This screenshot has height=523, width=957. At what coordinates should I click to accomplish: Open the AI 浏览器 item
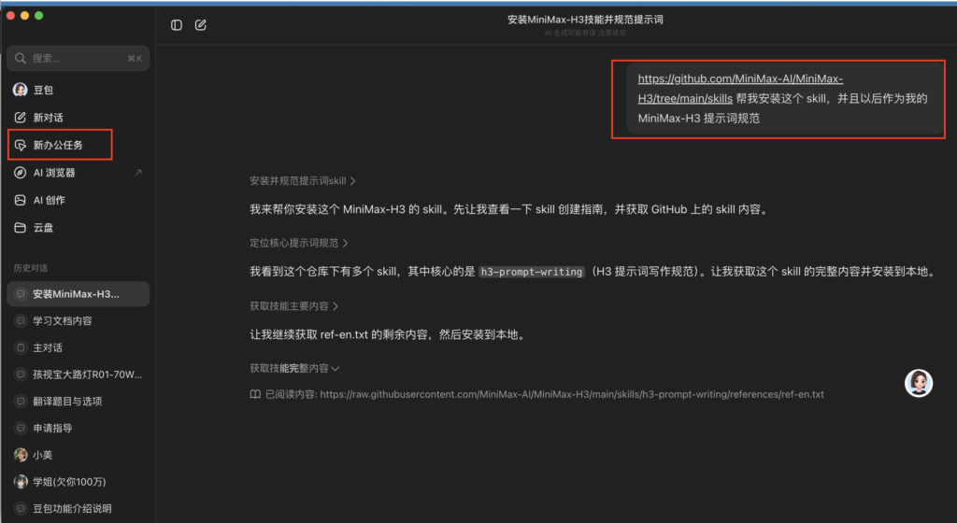79,173
